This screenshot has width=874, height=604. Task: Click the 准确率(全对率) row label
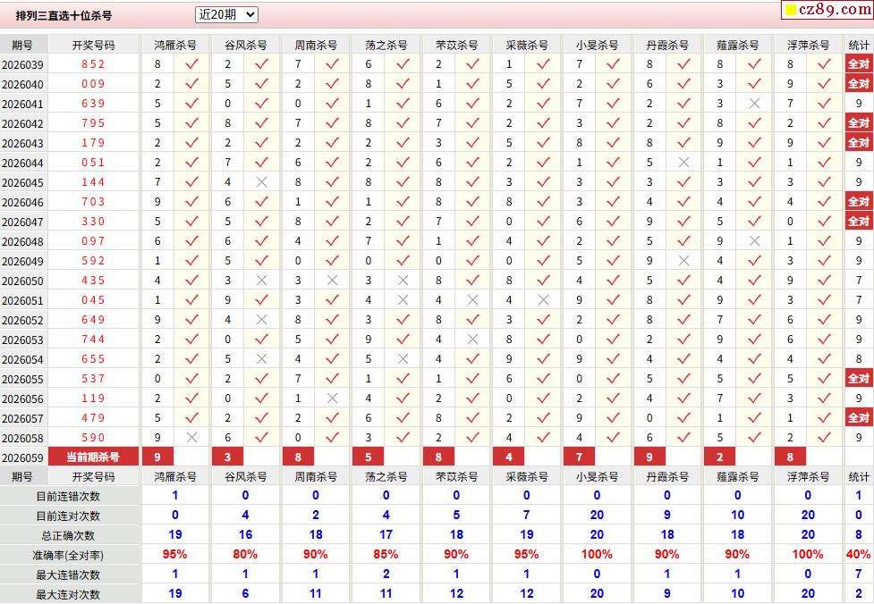point(68,555)
